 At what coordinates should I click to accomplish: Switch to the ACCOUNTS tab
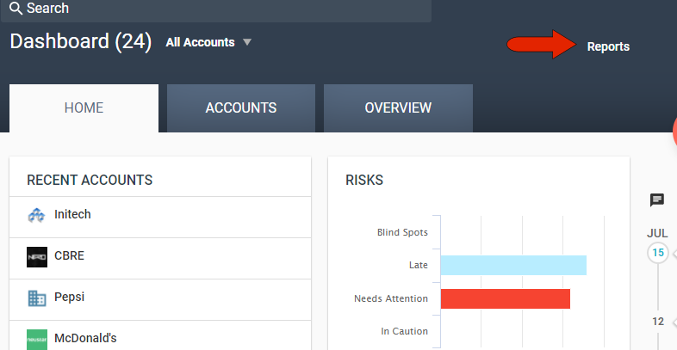click(x=241, y=108)
